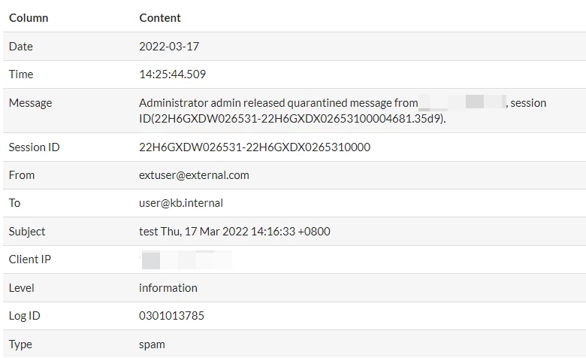Select the Session ID value text
This screenshot has width=586, height=358.
click(255, 147)
